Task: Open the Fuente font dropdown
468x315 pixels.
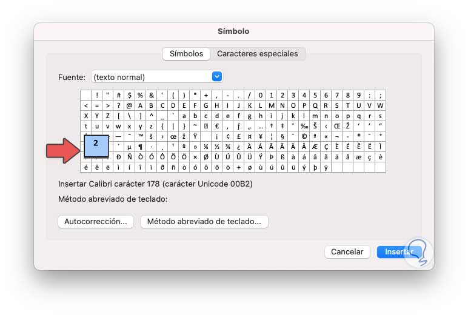Action: 218,77
